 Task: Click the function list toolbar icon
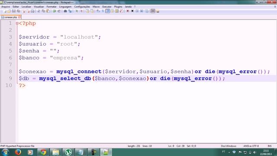click(121, 11)
